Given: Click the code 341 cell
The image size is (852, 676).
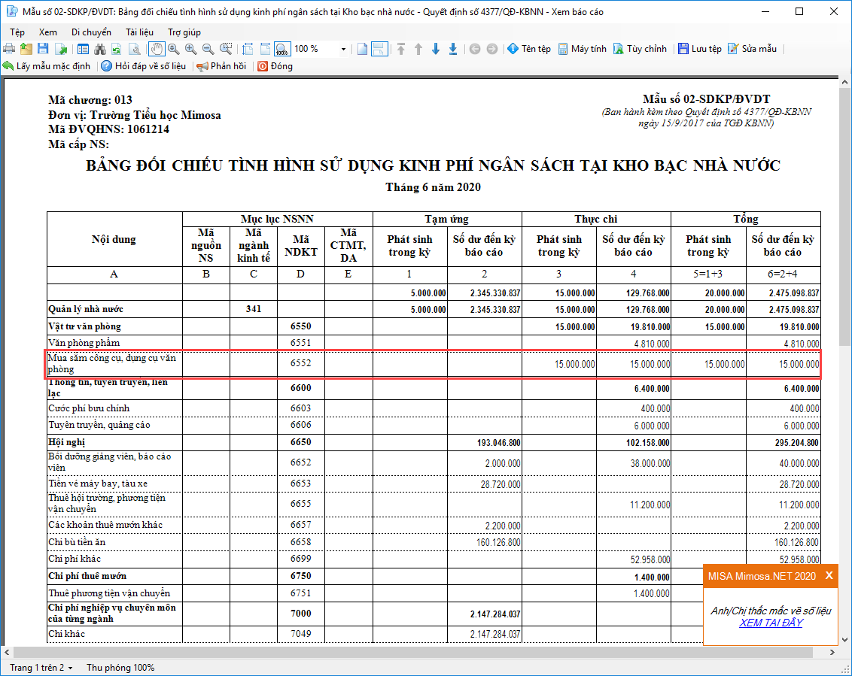Looking at the screenshot, I should [253, 309].
